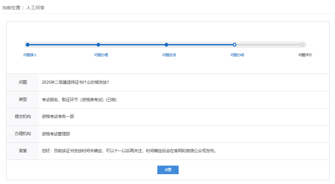The height and width of the screenshot is (184, 335).
Task: Click the question text about 二级建造师证书
Action: [75, 82]
